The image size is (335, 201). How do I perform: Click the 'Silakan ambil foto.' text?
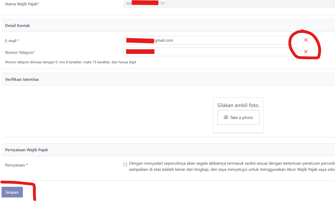pos(238,105)
